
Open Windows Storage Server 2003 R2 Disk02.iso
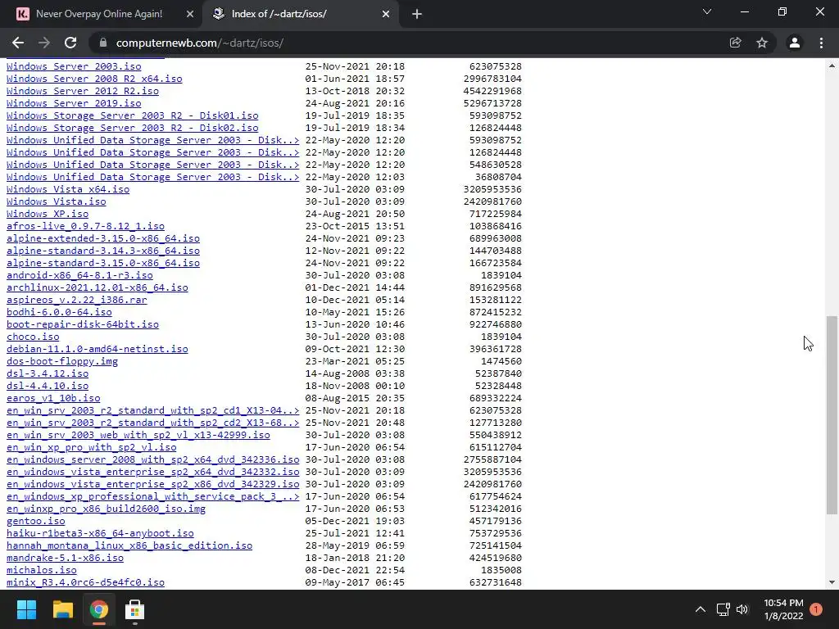pos(132,128)
